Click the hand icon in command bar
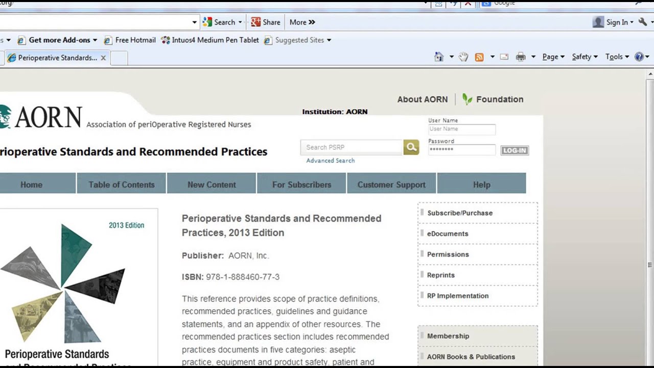Screen dimensions: 654x368 (x=463, y=57)
